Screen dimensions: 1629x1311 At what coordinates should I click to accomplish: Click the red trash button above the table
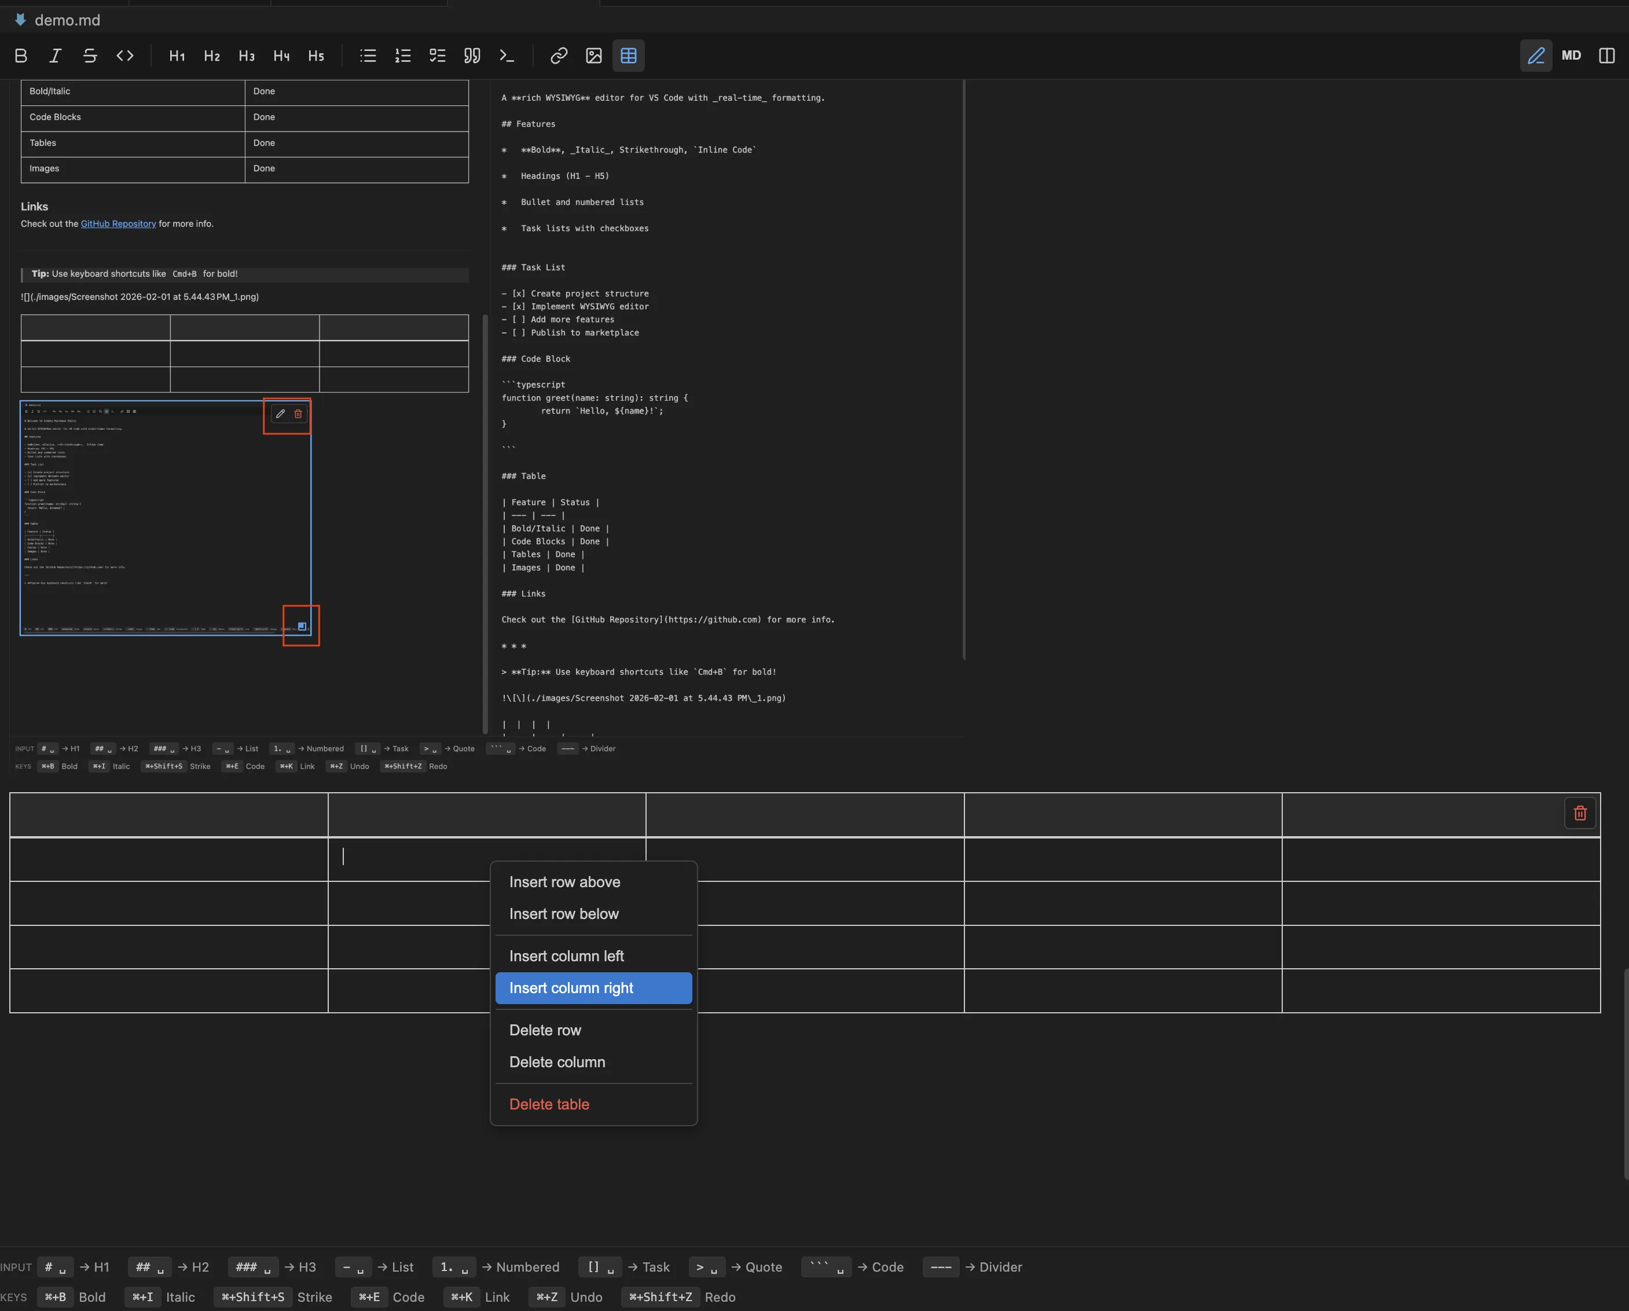(1580, 813)
